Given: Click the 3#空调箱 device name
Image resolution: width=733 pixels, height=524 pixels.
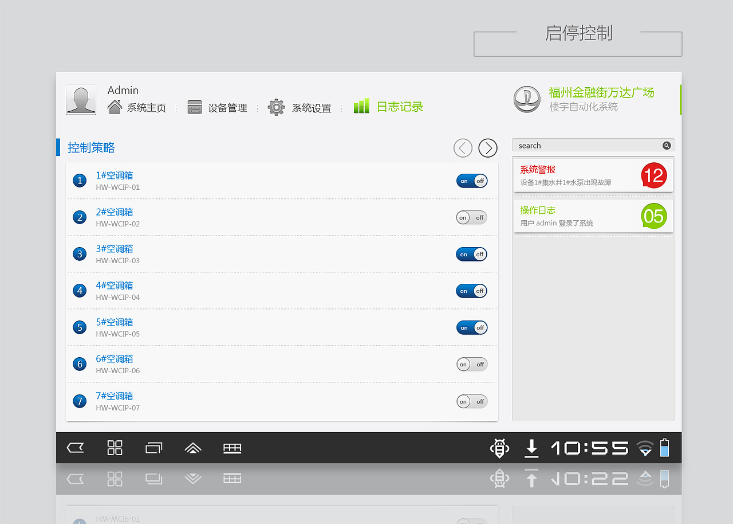Looking at the screenshot, I should pyautogui.click(x=115, y=249).
